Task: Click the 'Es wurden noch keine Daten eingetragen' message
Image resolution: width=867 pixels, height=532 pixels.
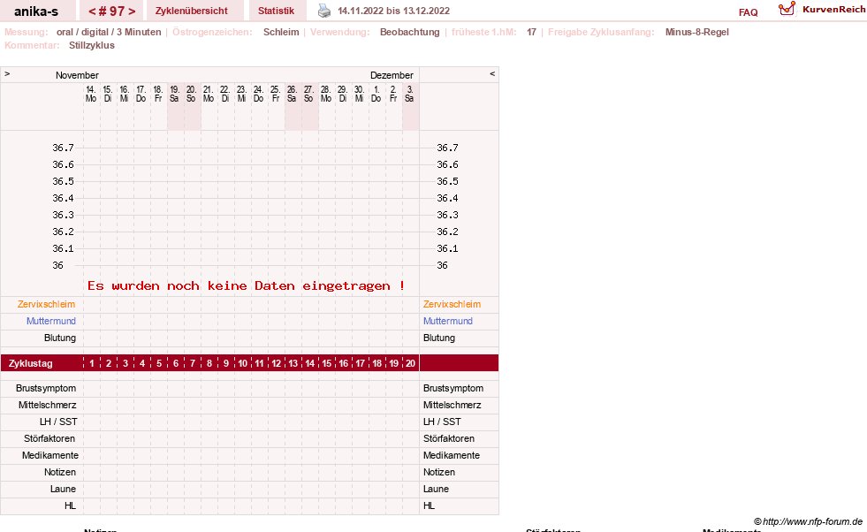Action: pos(246,285)
